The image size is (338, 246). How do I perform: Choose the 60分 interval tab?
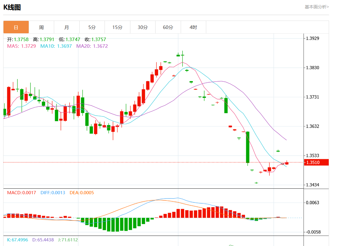pyautogui.click(x=168, y=27)
